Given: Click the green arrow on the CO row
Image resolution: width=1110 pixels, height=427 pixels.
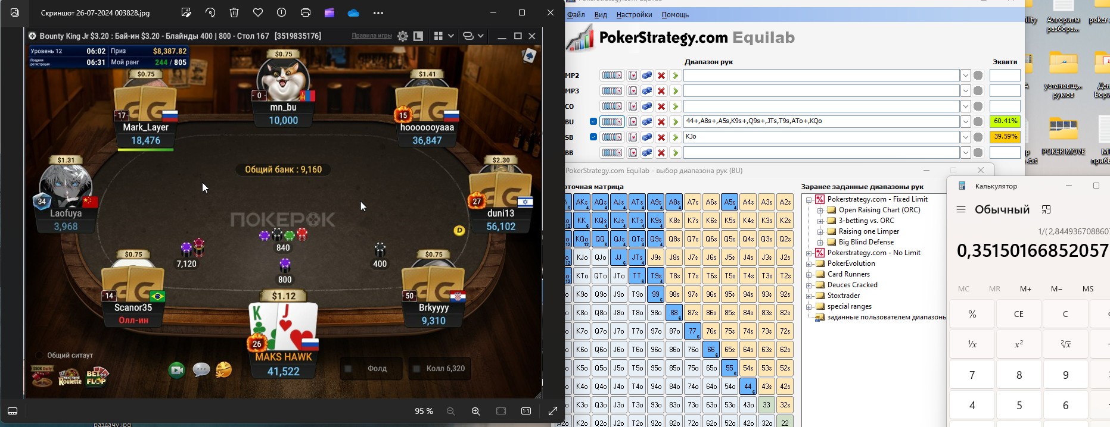Looking at the screenshot, I should [675, 106].
